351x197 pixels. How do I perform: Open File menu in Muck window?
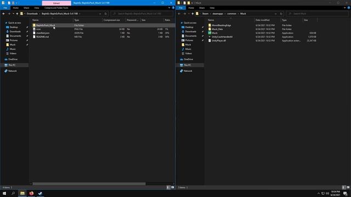[180, 8]
